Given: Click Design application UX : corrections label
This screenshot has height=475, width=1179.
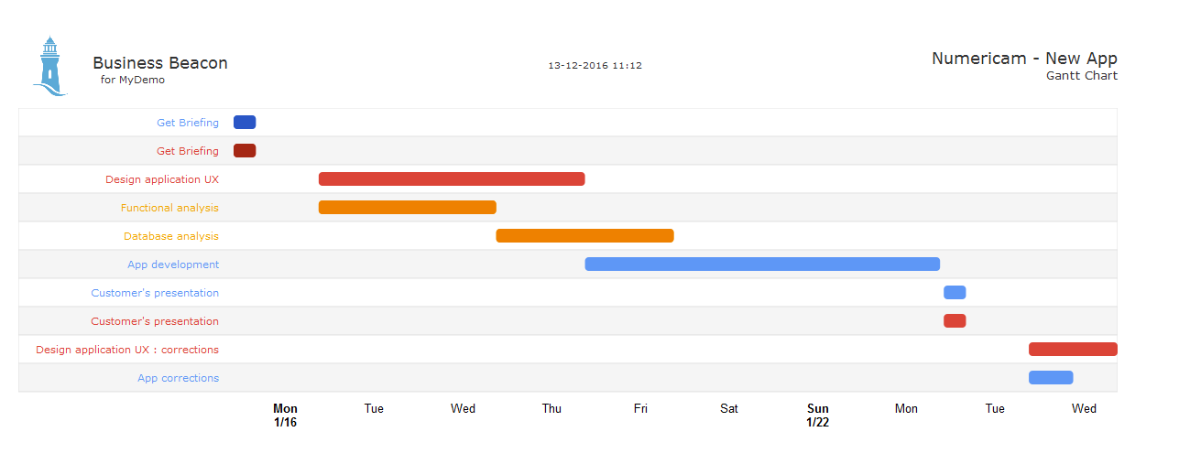Looking at the screenshot, I should click(x=127, y=350).
